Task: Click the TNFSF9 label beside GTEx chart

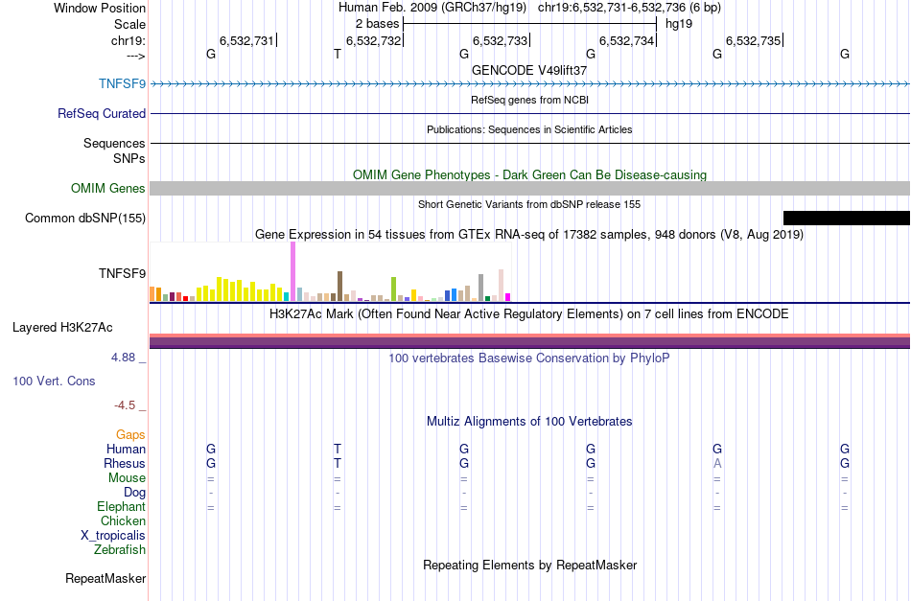Action: (122, 273)
